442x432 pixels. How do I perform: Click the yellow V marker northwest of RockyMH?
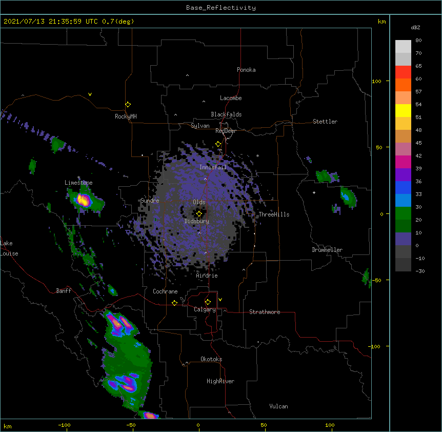(x=90, y=94)
